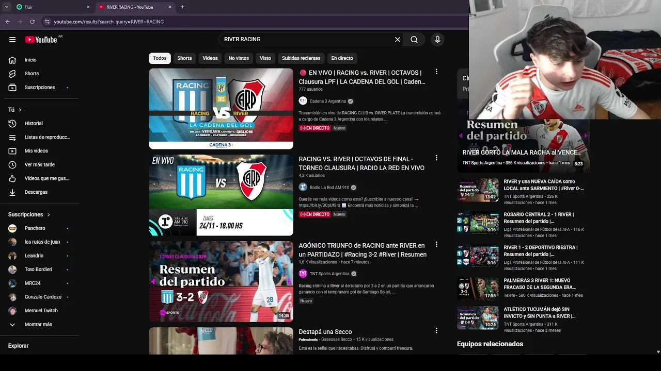Select the Shorts filter chip
Image resolution: width=661 pixels, height=371 pixels.
click(184, 58)
